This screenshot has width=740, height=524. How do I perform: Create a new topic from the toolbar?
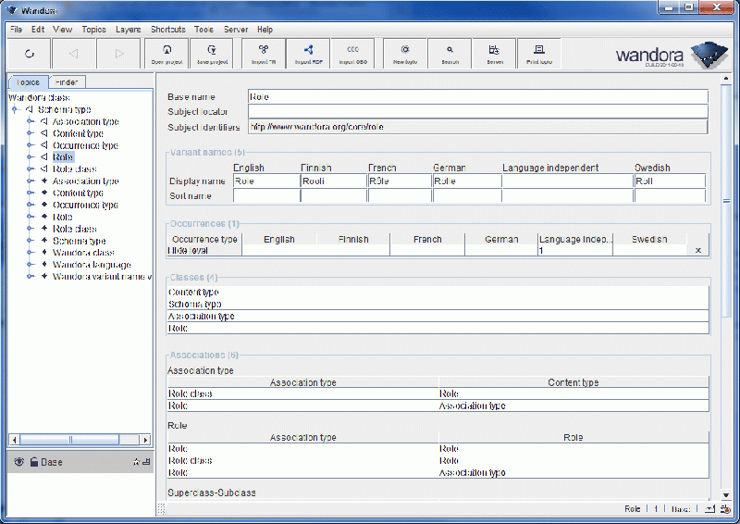click(x=405, y=54)
